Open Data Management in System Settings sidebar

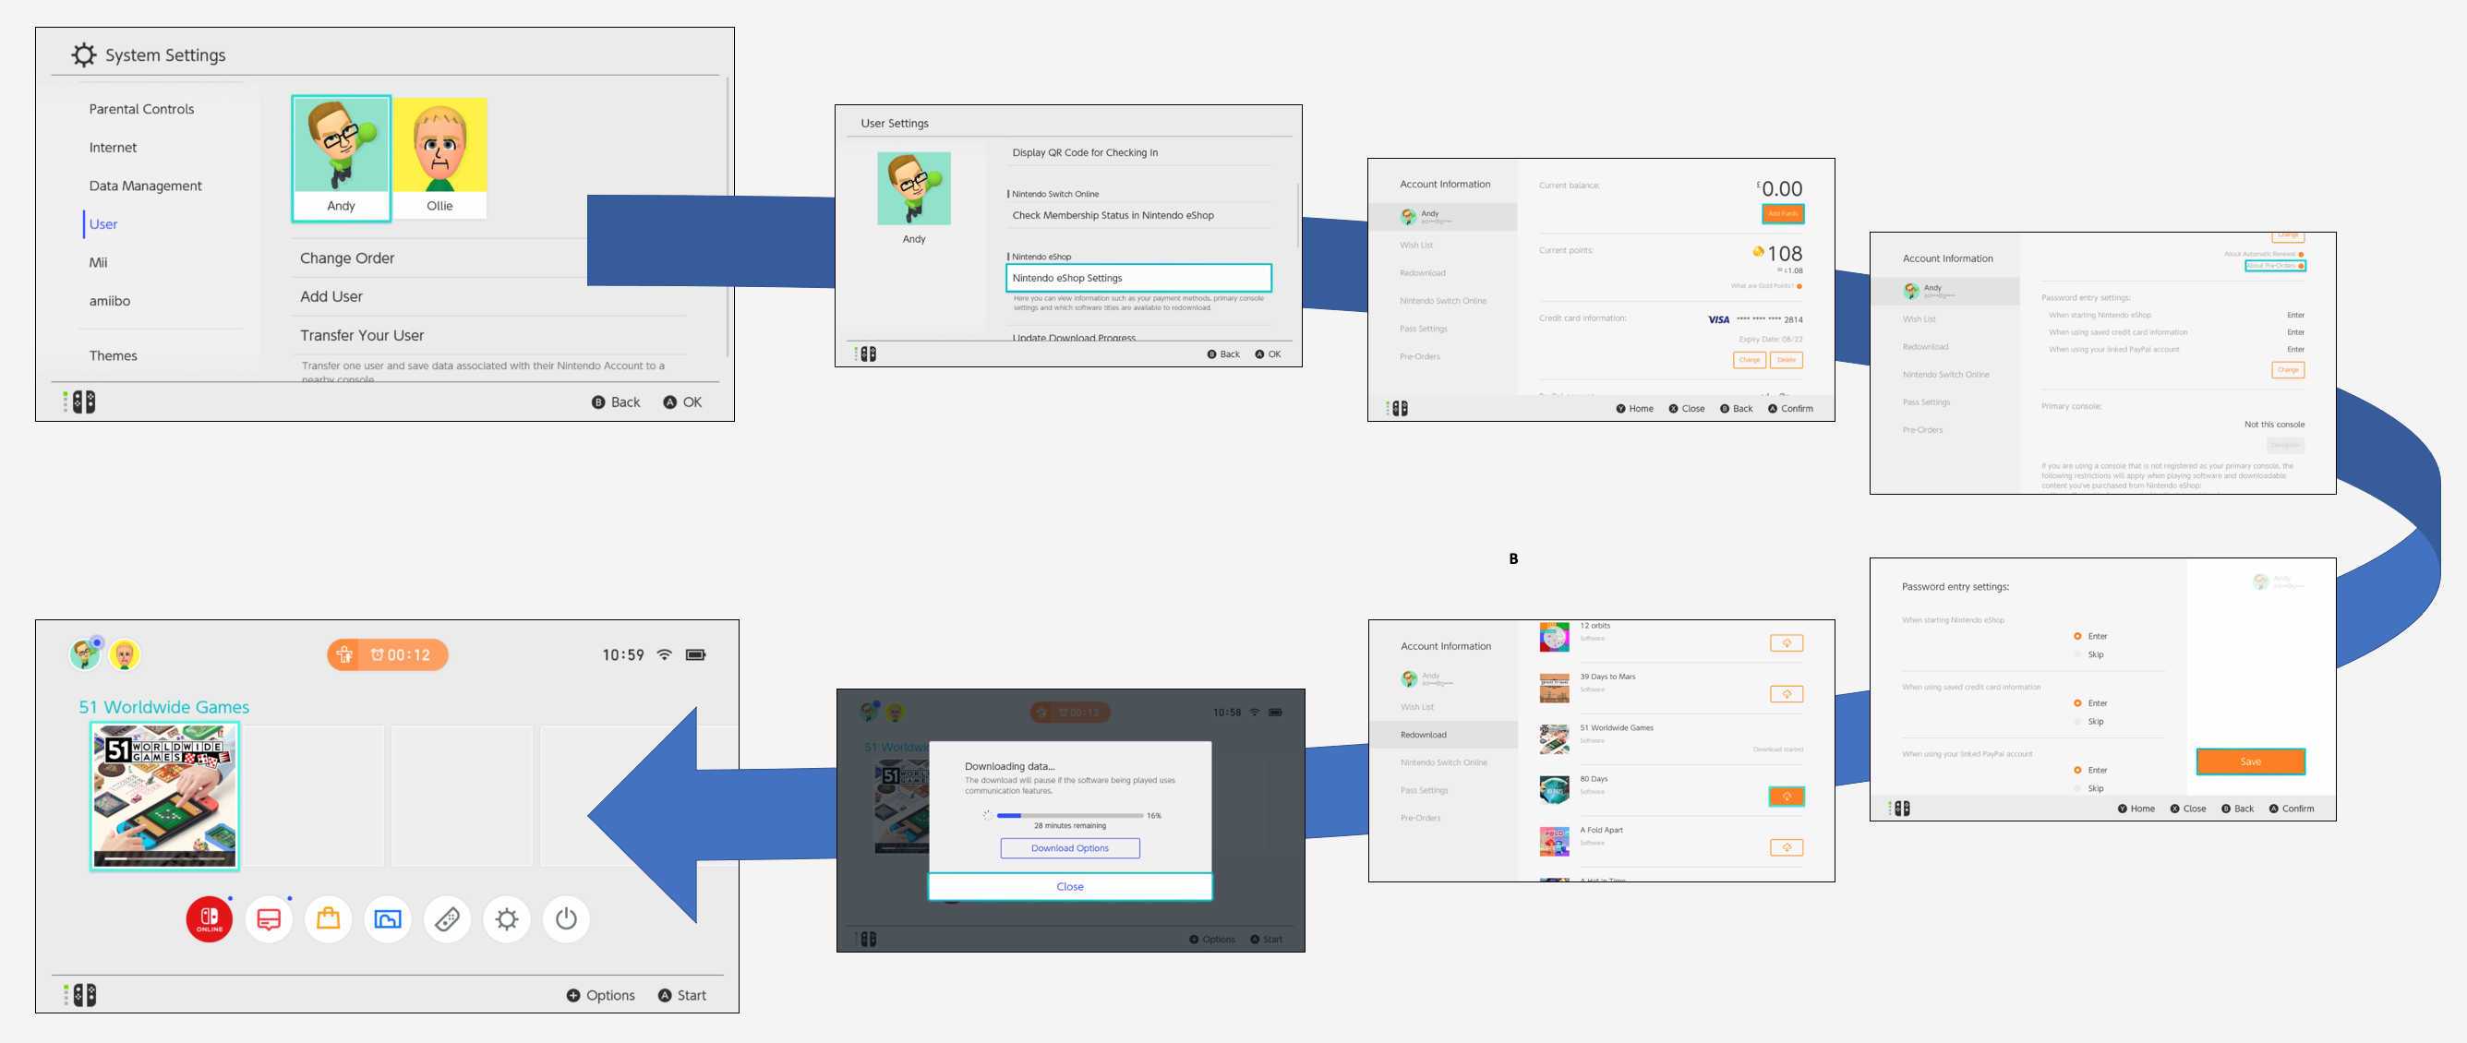[146, 186]
